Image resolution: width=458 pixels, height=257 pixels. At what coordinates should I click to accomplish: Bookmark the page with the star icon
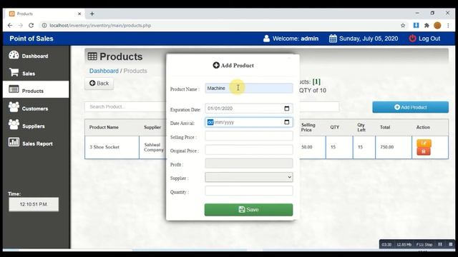tap(403, 26)
